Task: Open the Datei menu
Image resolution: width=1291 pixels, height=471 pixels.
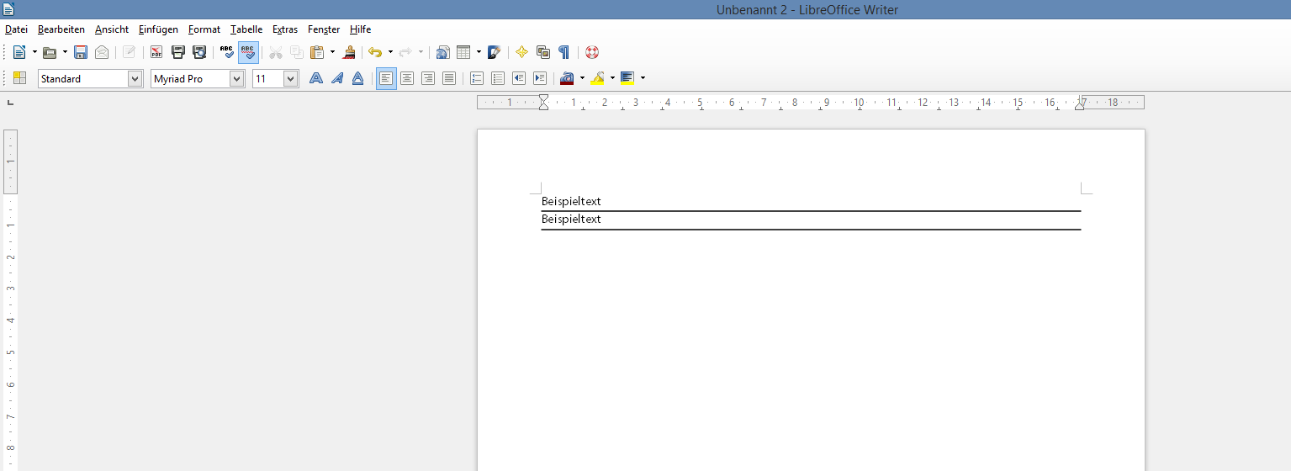Action: tap(16, 29)
